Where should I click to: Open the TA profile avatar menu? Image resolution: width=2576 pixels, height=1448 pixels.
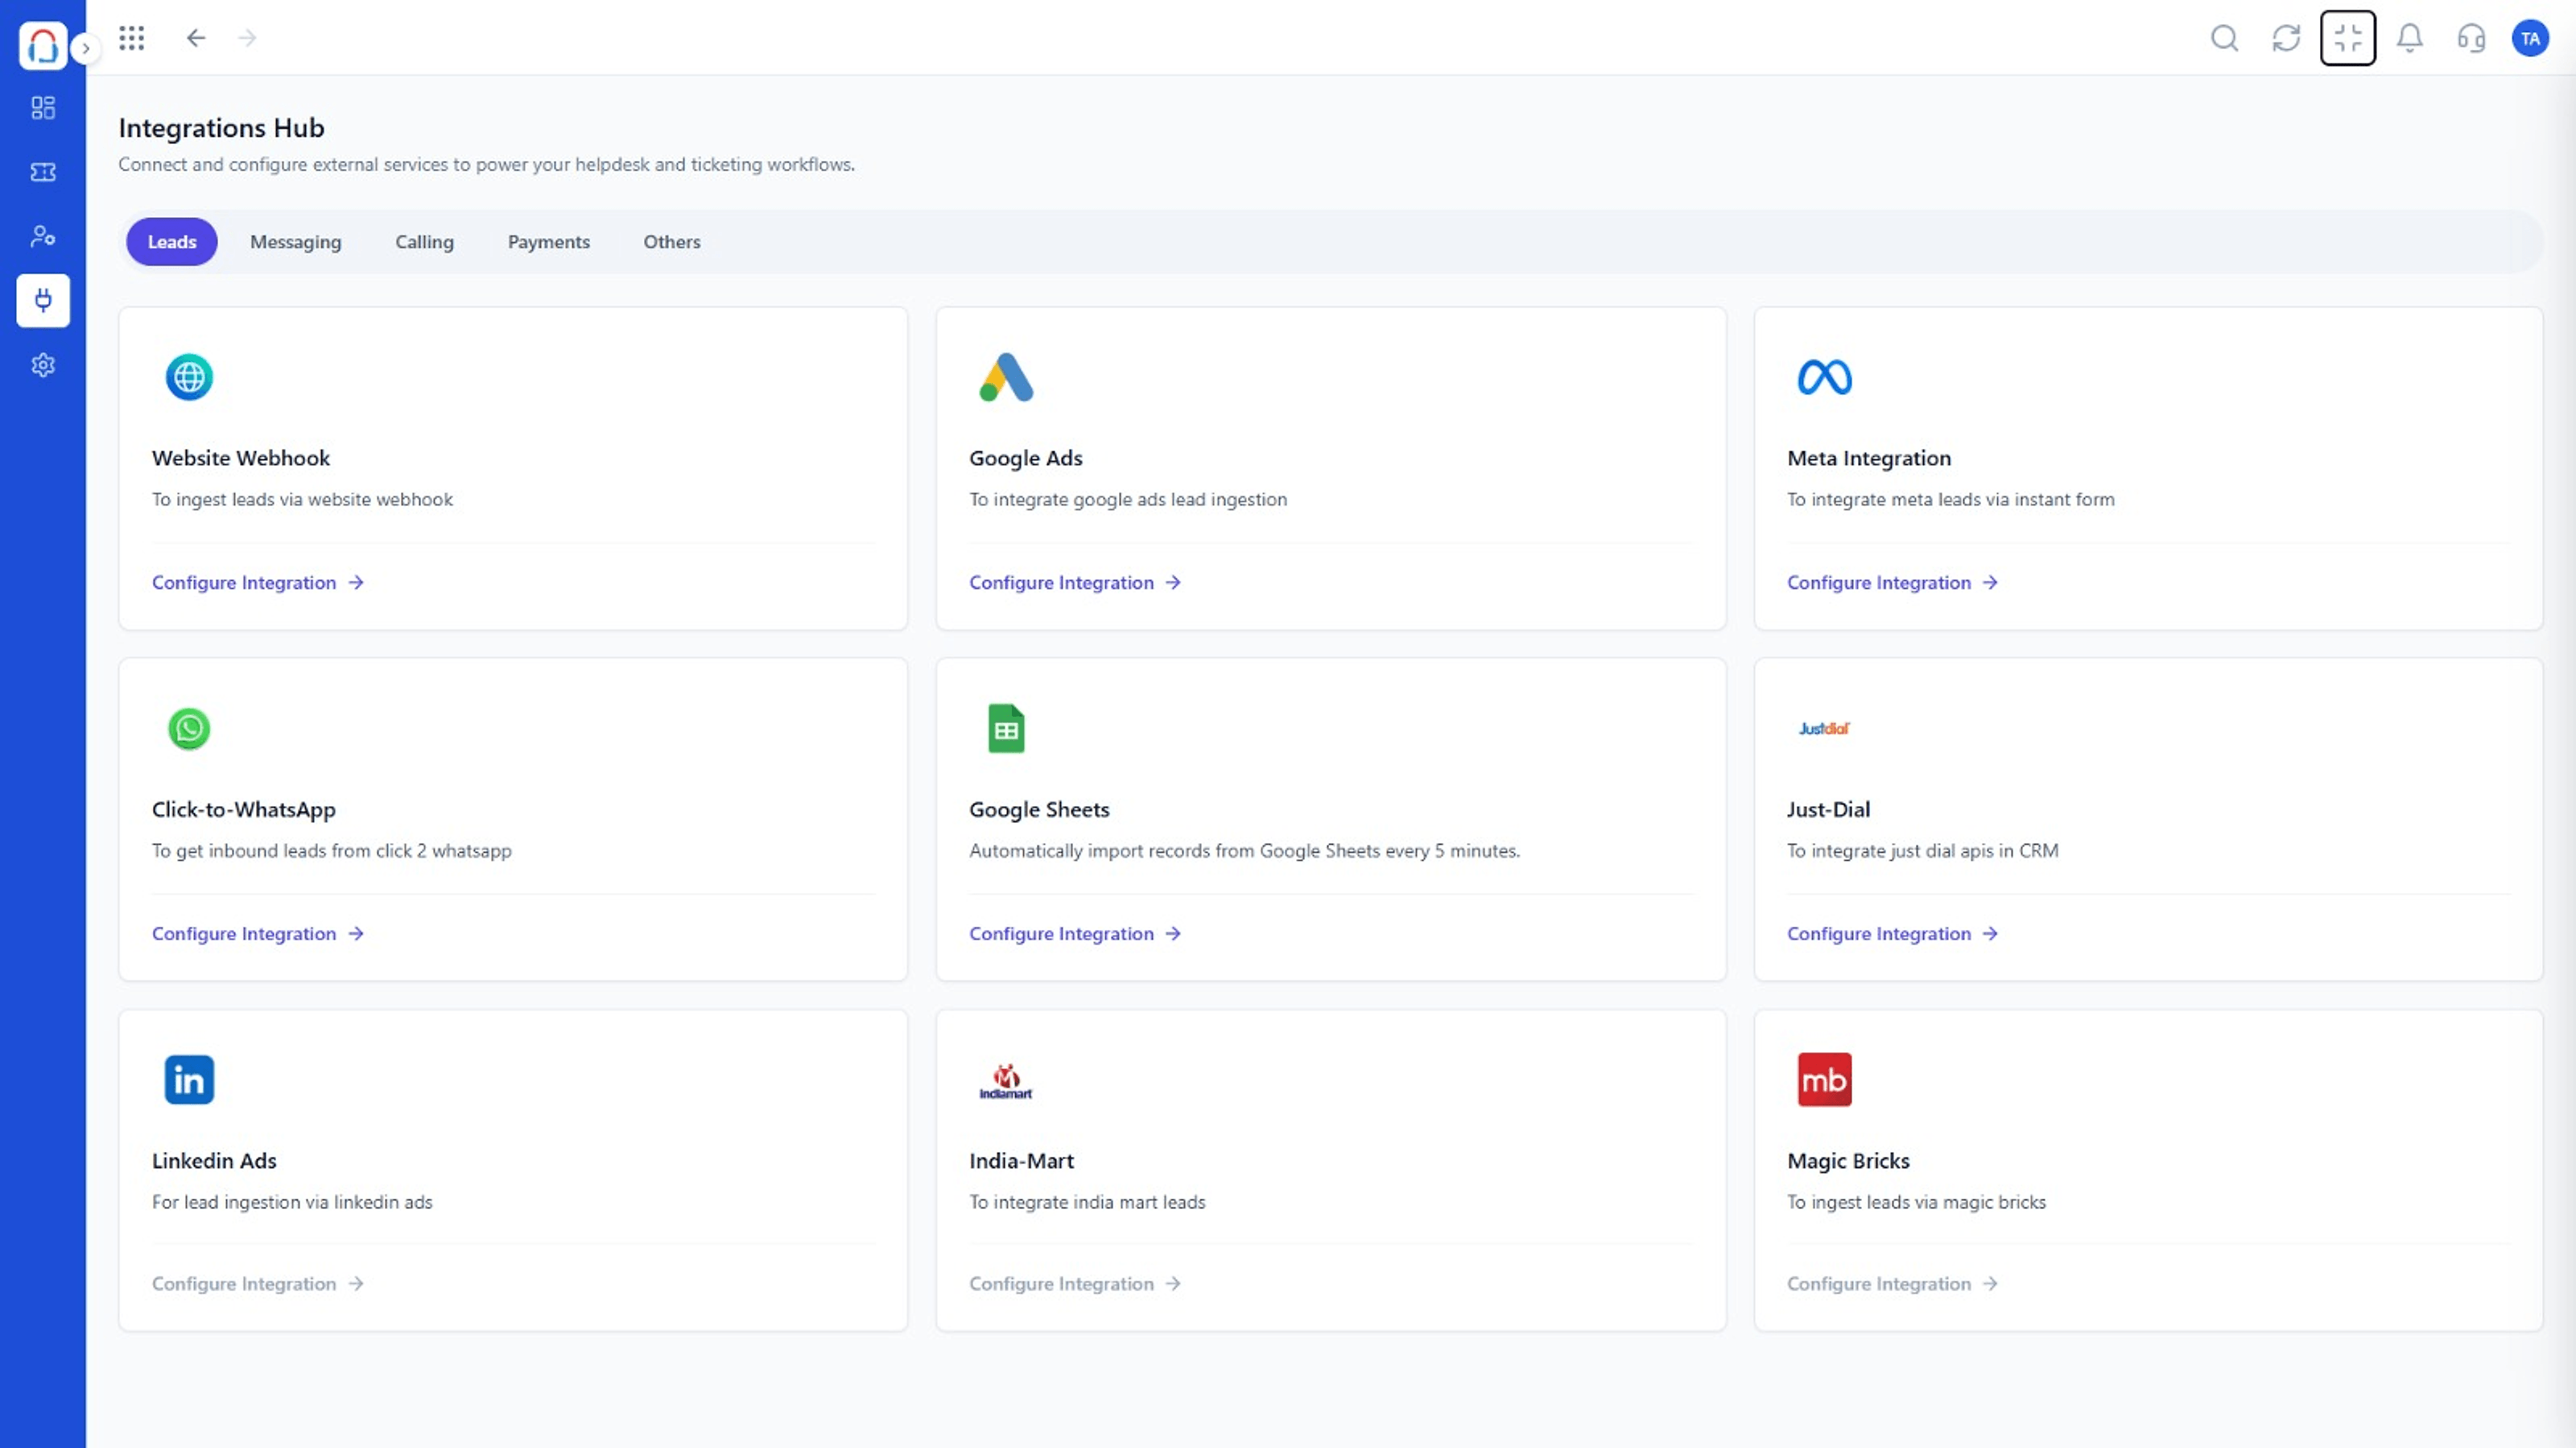tap(2530, 38)
